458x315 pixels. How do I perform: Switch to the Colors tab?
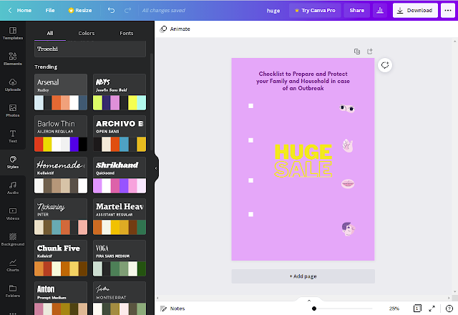[x=87, y=34]
